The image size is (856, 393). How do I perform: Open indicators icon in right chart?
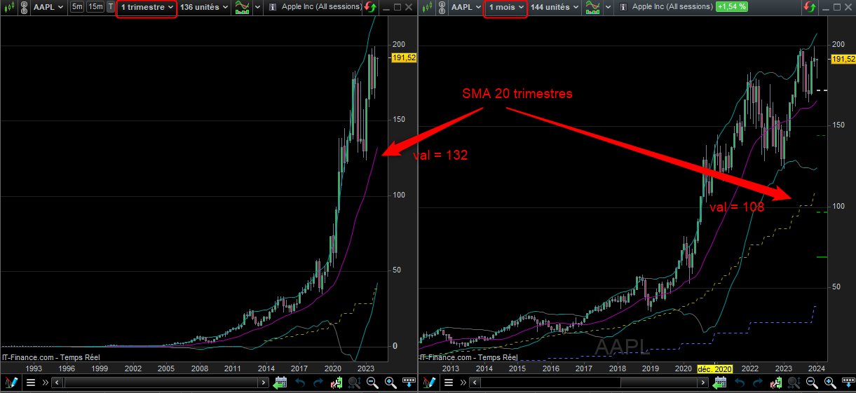tap(593, 7)
